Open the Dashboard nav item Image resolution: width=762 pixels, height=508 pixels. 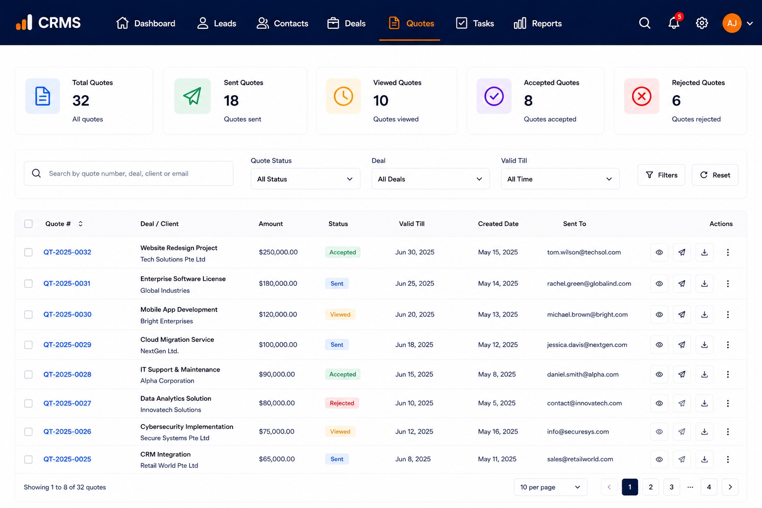[x=145, y=23]
